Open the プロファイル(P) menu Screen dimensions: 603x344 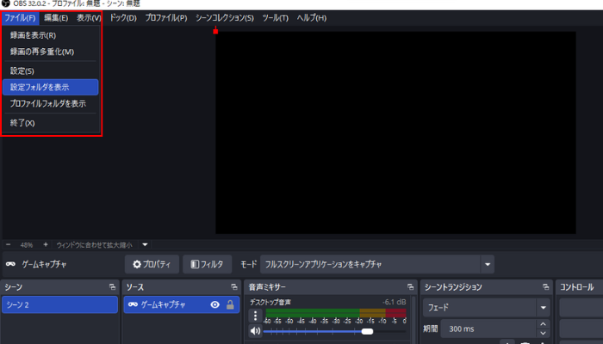click(x=165, y=18)
